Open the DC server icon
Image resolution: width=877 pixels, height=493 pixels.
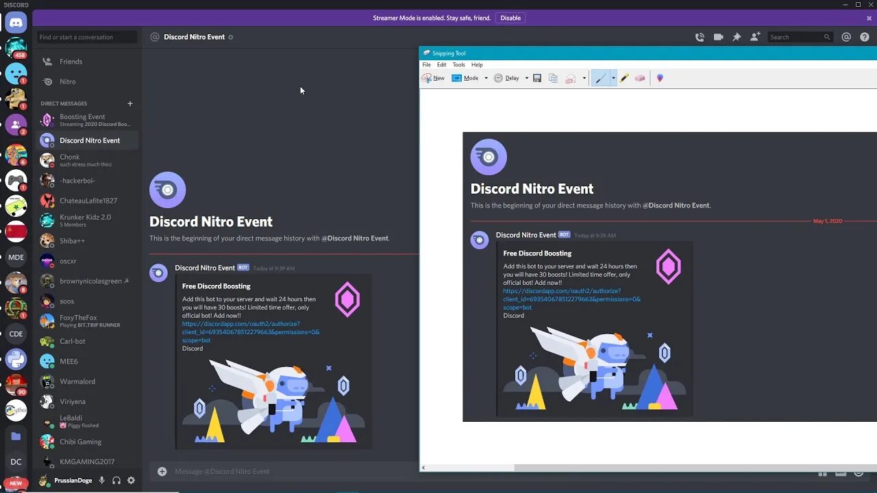pyautogui.click(x=16, y=462)
